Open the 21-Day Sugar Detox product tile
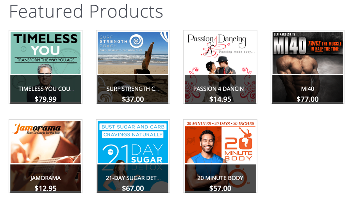Viewport: 357px width, 205px height. (133, 156)
